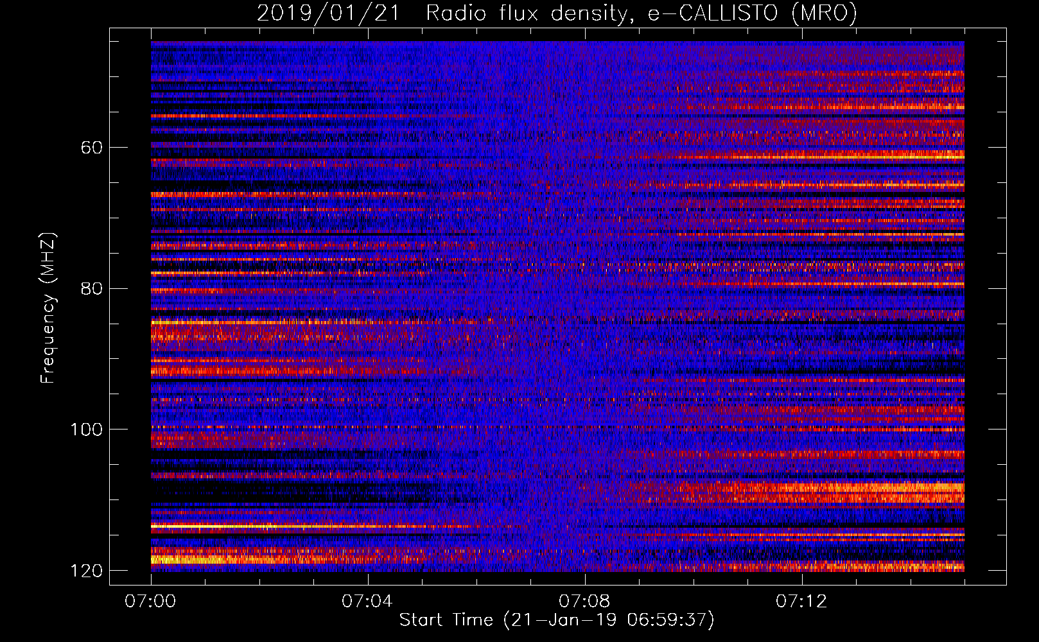Click the '07:00' time tick label
The height and width of the screenshot is (642, 1039).
(x=151, y=602)
